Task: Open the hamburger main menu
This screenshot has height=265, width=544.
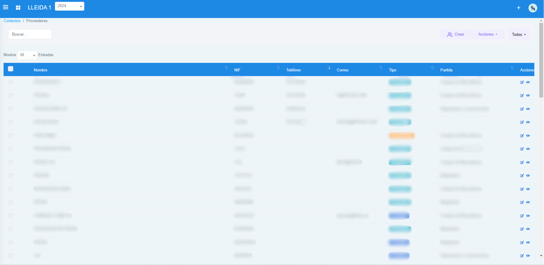Action: point(6,7)
